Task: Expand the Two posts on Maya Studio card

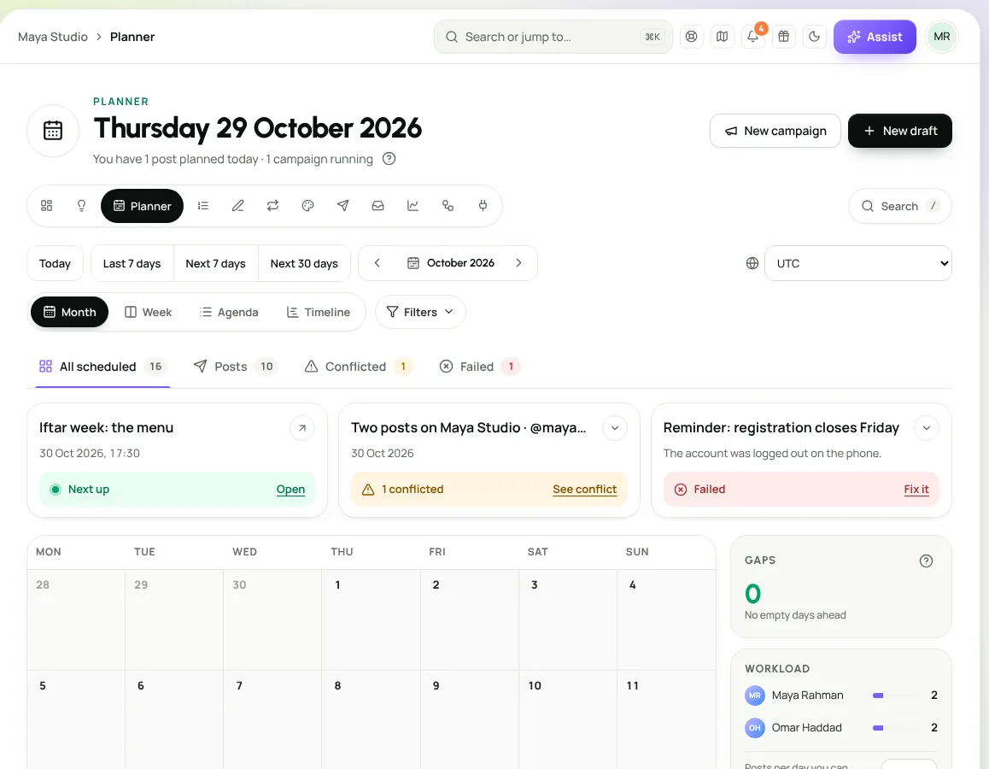Action: 614,428
